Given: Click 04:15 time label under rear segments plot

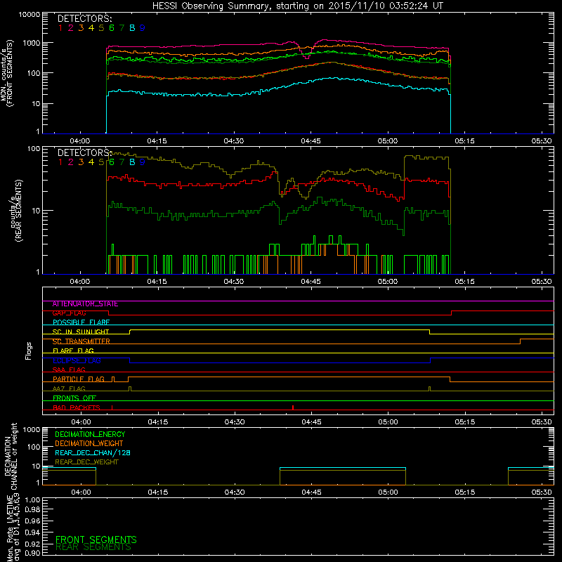Looking at the screenshot, I should 157,282.
